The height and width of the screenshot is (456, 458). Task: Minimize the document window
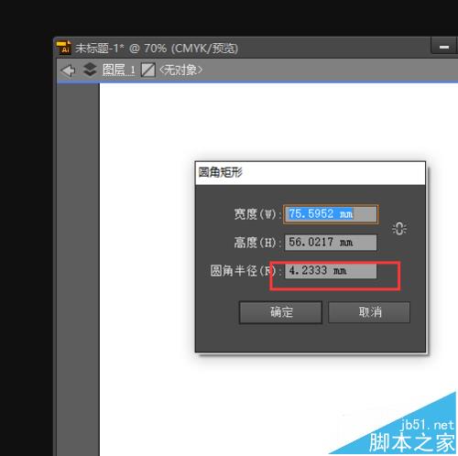pos(443,47)
